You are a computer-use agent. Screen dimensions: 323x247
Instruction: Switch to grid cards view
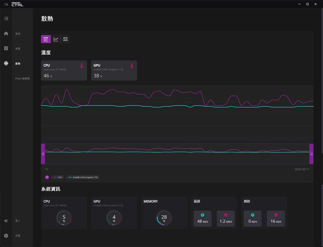coord(65,39)
